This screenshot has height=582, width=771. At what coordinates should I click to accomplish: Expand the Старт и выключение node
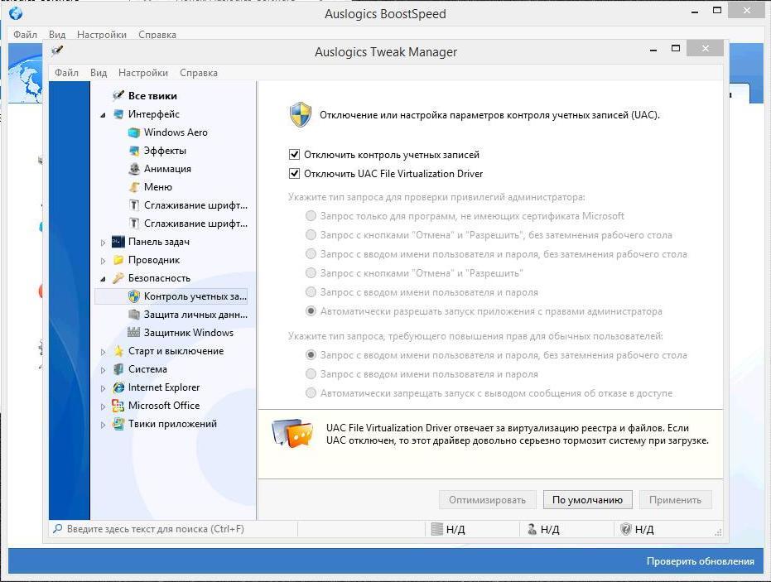[x=103, y=352]
